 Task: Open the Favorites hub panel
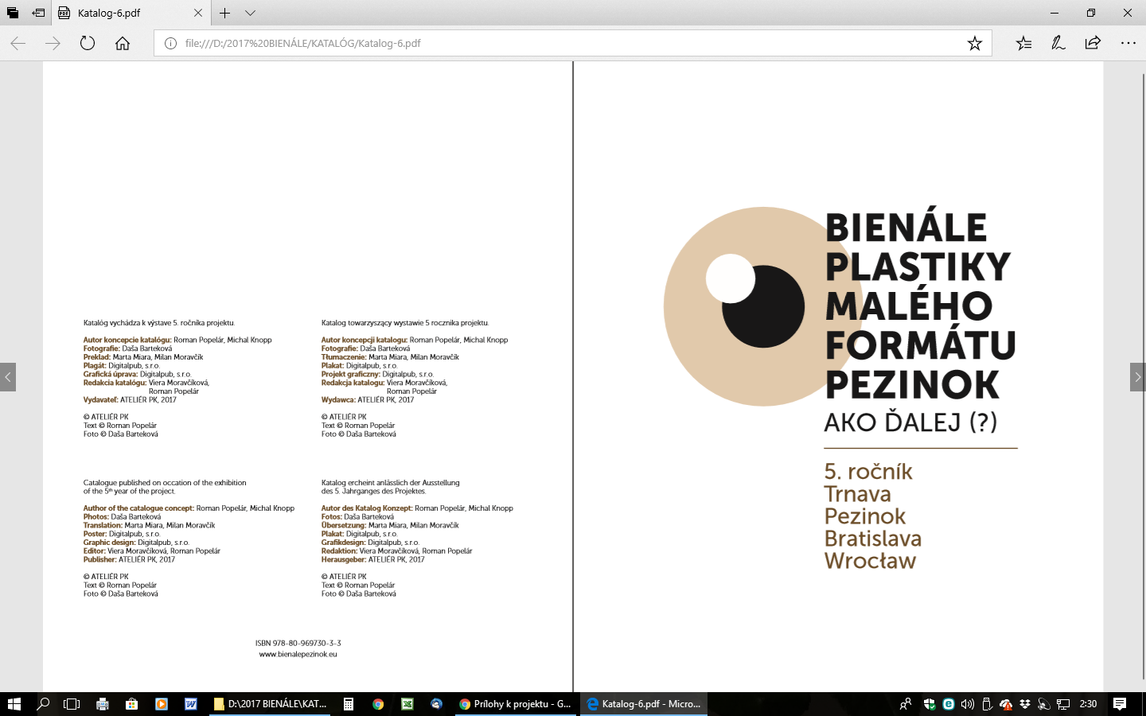pos(1023,44)
